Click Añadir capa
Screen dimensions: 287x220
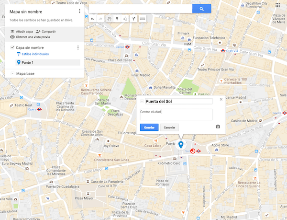(x=22, y=32)
